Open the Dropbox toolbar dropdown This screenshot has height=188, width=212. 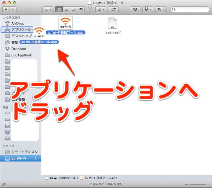pos(148,9)
